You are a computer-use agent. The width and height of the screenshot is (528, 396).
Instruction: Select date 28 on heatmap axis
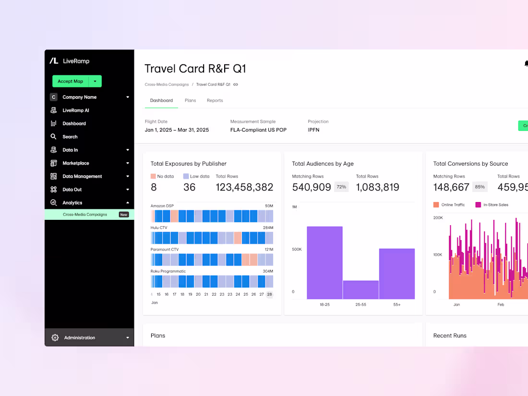pyautogui.click(x=269, y=294)
